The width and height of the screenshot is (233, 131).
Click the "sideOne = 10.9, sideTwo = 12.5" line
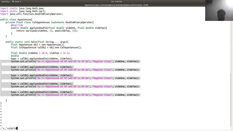coord(40,53)
